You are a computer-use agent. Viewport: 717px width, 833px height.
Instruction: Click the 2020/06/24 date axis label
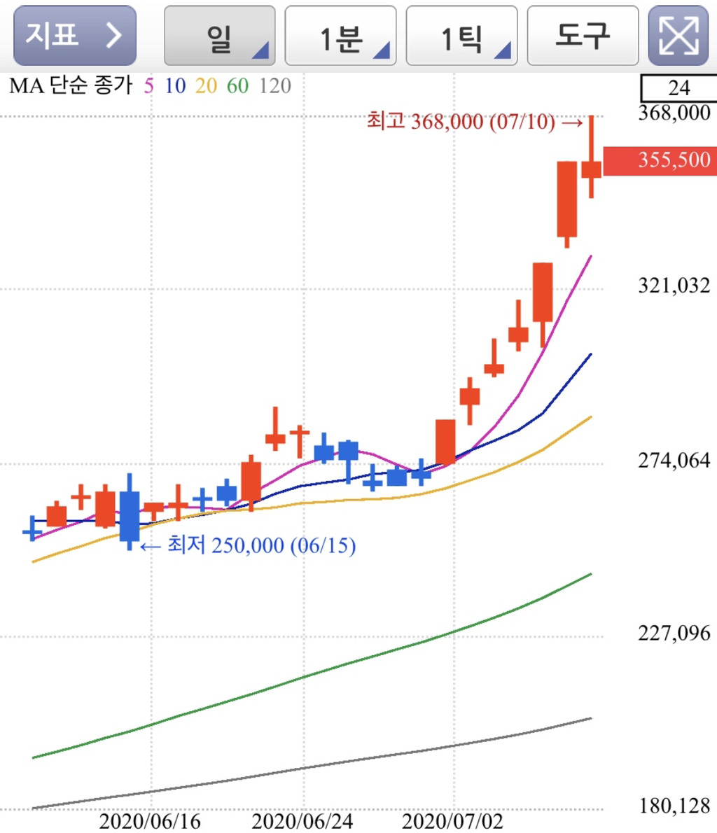pyautogui.click(x=302, y=821)
